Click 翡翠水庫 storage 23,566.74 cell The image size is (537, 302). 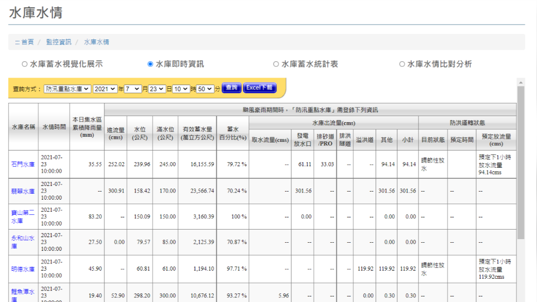tap(197, 191)
